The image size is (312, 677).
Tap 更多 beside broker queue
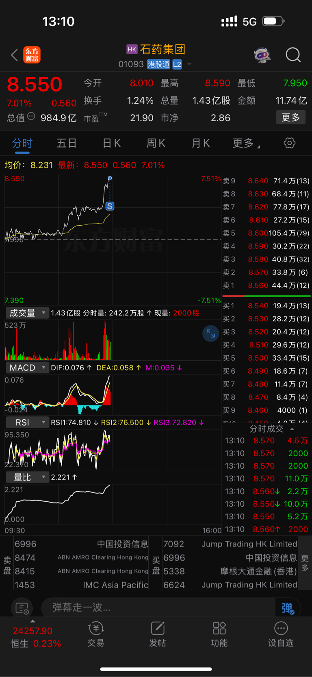coord(305,563)
